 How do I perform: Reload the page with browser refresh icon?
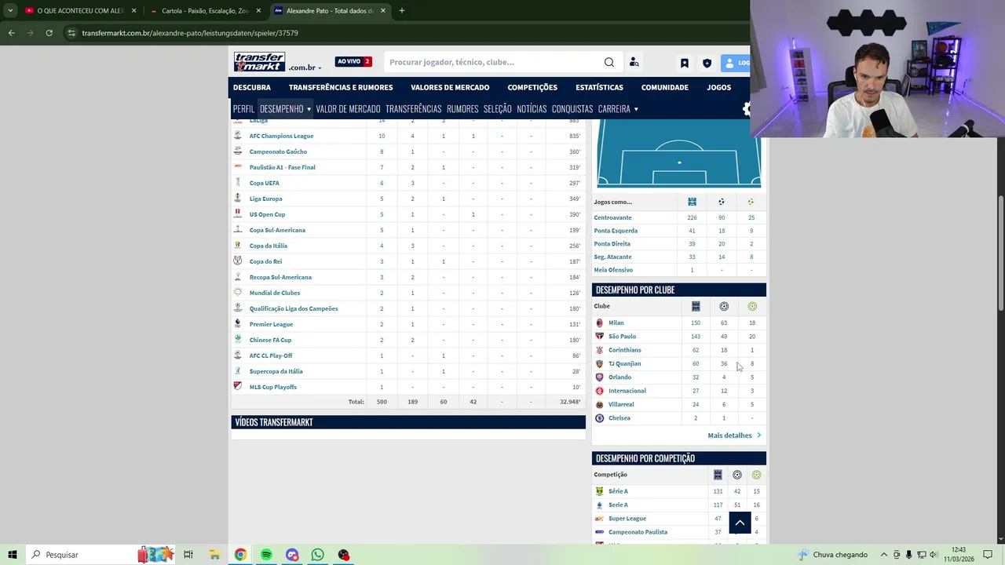pyautogui.click(x=49, y=33)
